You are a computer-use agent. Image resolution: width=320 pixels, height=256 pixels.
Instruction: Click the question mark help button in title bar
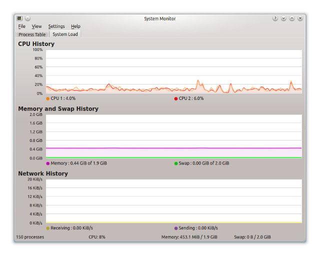point(275,18)
